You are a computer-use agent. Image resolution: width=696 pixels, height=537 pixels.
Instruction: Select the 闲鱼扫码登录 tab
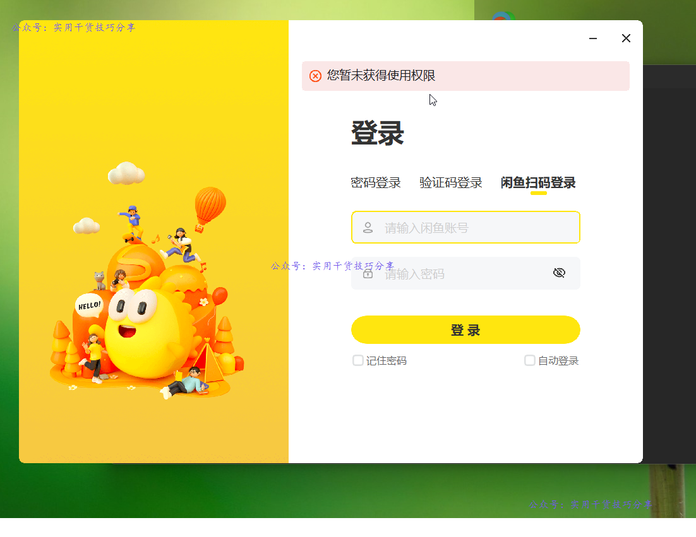click(537, 183)
